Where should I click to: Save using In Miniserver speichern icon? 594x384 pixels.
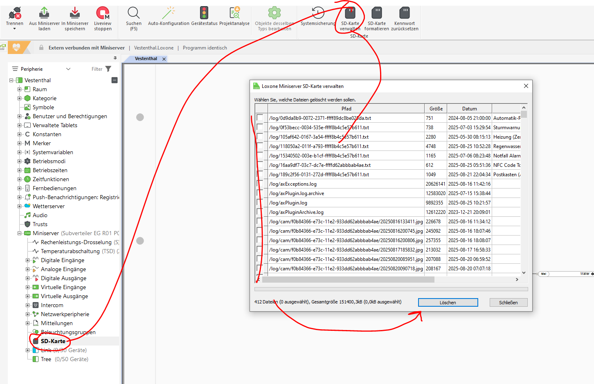(75, 13)
